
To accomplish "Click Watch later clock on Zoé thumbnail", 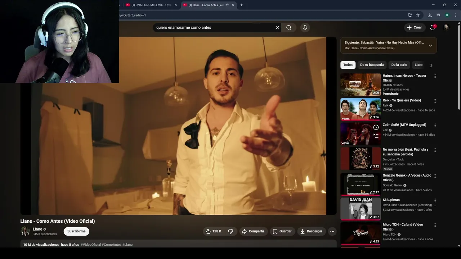I will coord(376,127).
